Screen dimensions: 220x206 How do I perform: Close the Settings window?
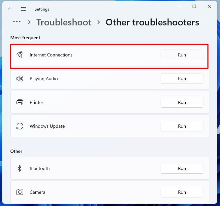point(209,6)
